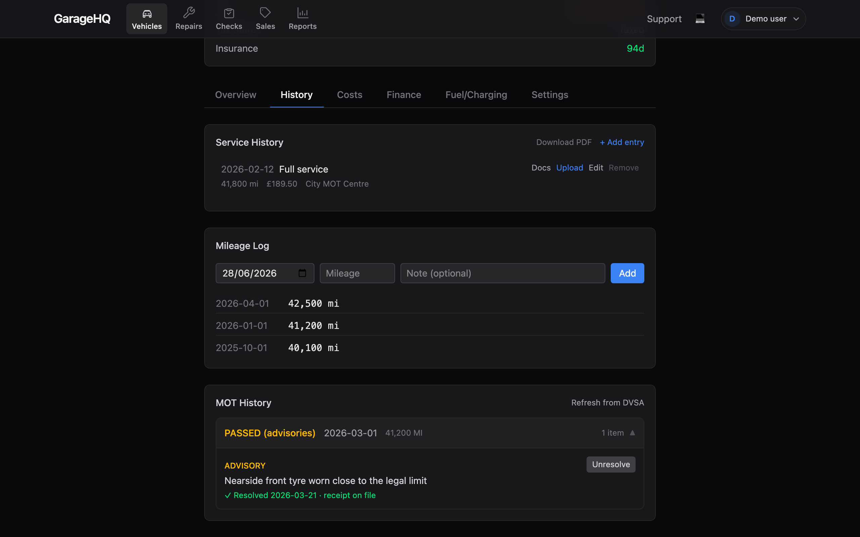The height and width of the screenshot is (537, 860).
Task: Click the Nearside front tyre advisory text
Action: pyautogui.click(x=325, y=481)
